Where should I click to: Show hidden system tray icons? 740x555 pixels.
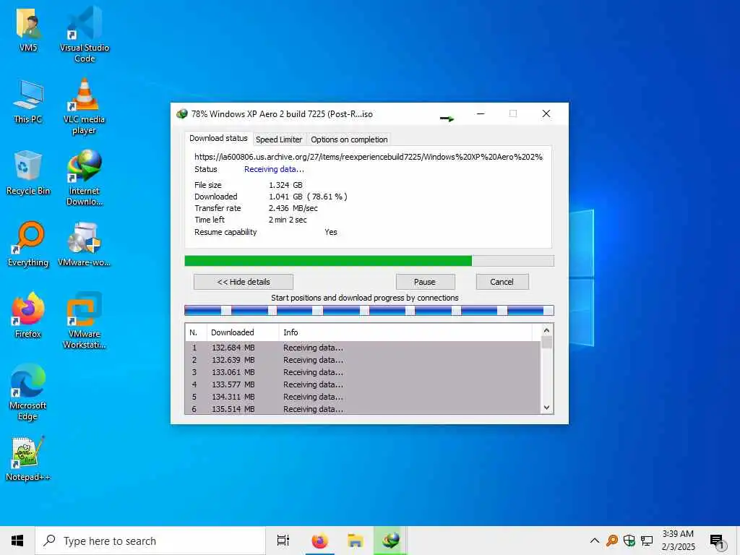595,541
